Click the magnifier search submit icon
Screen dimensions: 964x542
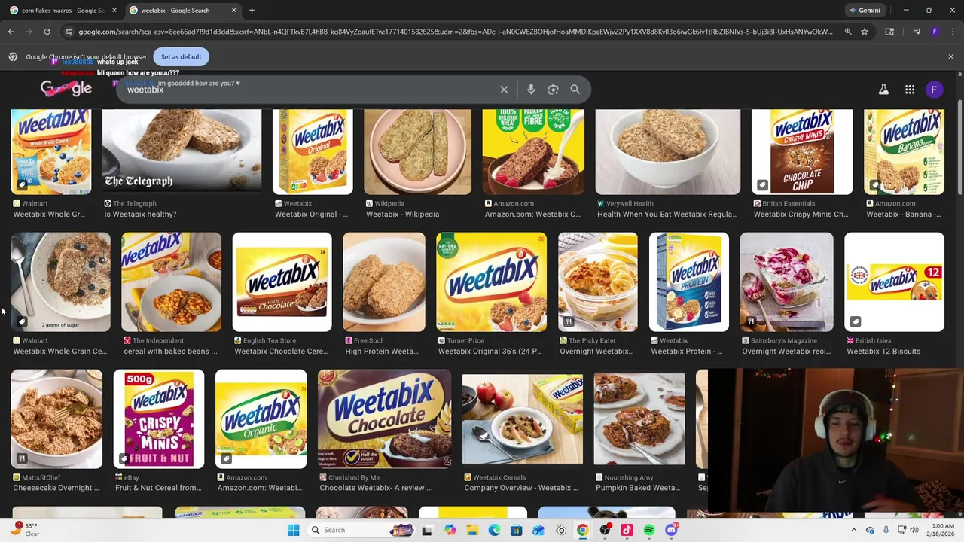pyautogui.click(x=575, y=90)
